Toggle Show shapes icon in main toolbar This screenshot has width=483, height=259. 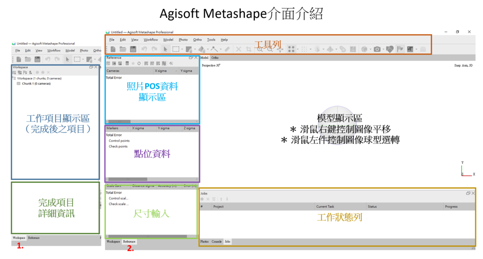click(x=390, y=49)
